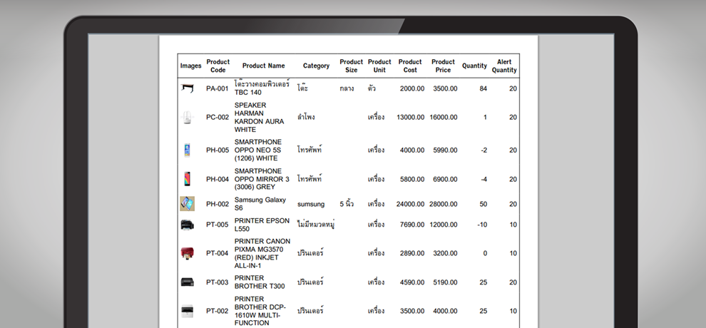Open the Harman Kardon speaker product image
The height and width of the screenshot is (328, 706).
click(x=188, y=118)
